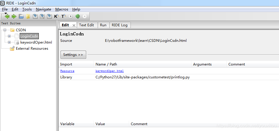This screenshot has width=279, height=131.
Task: Click the Source label
Action: pos(66,41)
